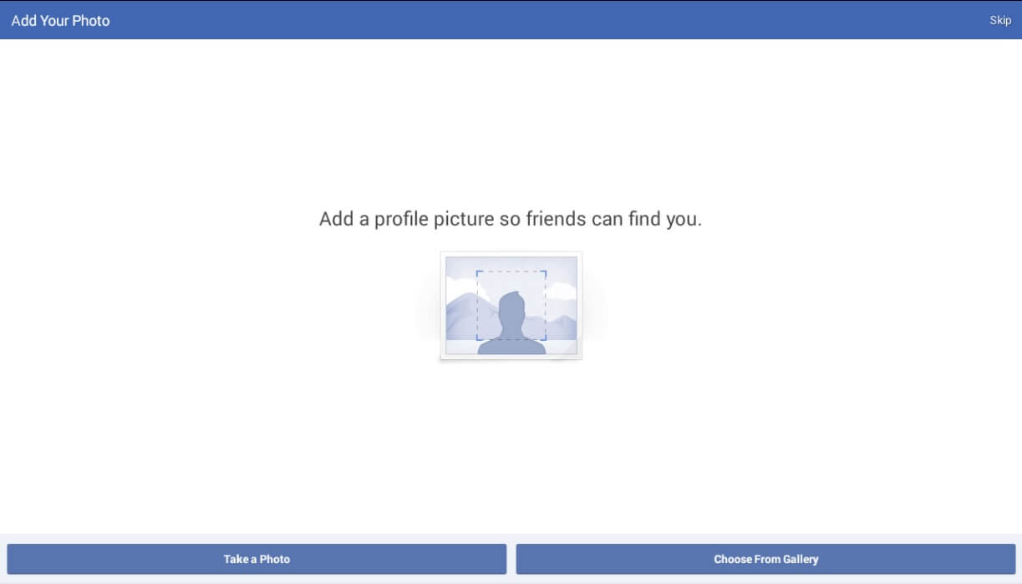Click 'Add a profile picture so friends can find you.'
Image resolution: width=1022 pixels, height=584 pixels.
pos(511,220)
